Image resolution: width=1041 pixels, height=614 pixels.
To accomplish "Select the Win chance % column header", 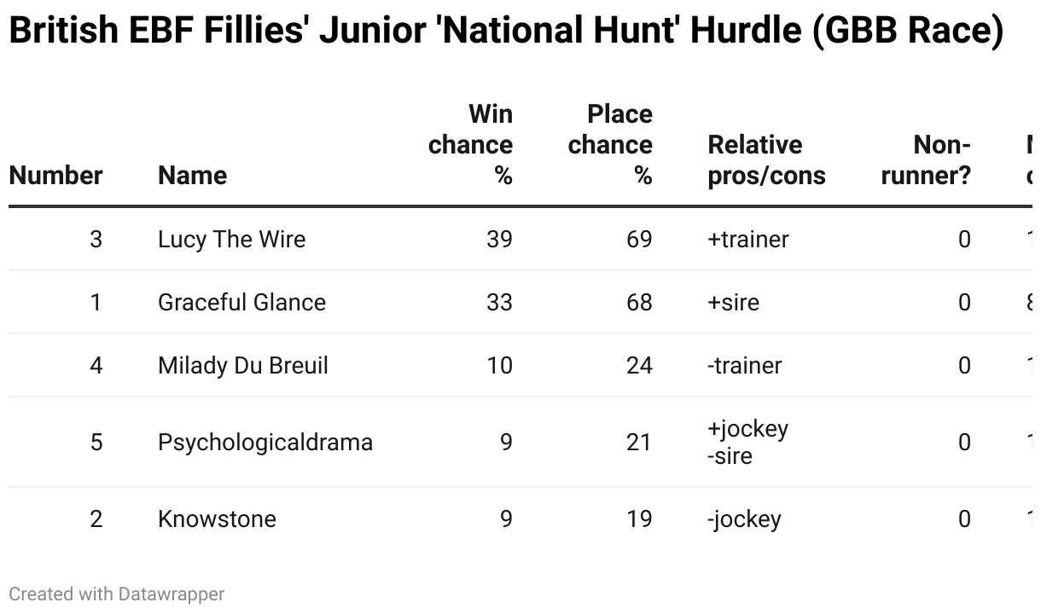I will point(470,145).
